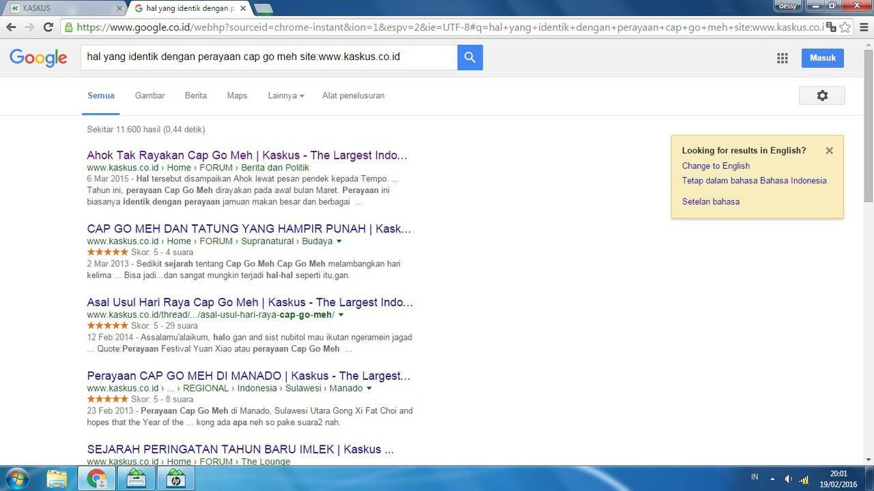
Task: Reload the current page
Action: click(x=48, y=27)
